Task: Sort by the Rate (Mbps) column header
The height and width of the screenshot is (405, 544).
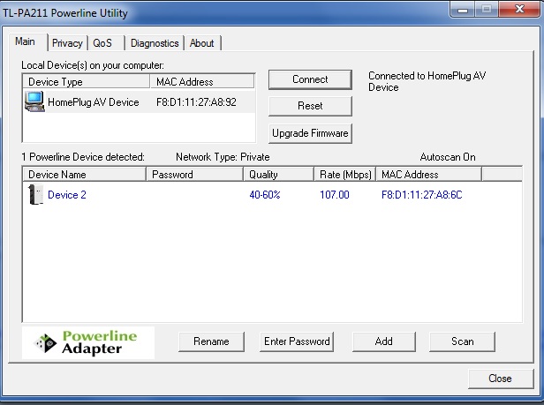Action: (x=345, y=175)
